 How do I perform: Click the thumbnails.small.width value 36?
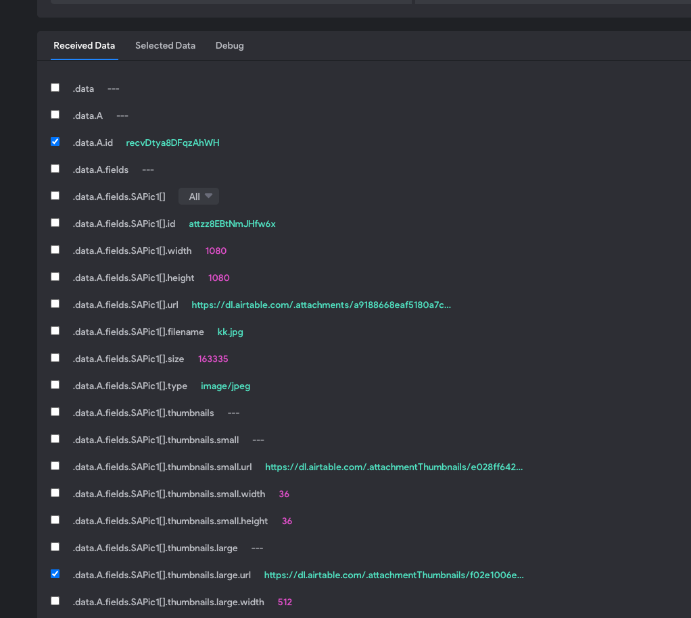tap(284, 494)
